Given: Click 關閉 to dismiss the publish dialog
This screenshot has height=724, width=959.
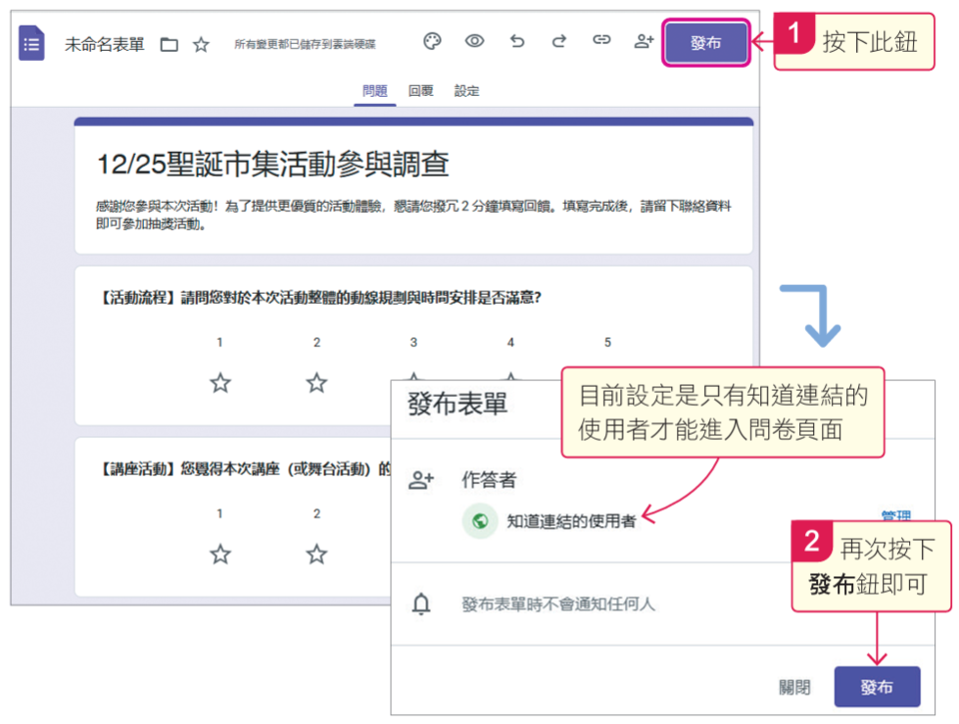Looking at the screenshot, I should pyautogui.click(x=795, y=687).
